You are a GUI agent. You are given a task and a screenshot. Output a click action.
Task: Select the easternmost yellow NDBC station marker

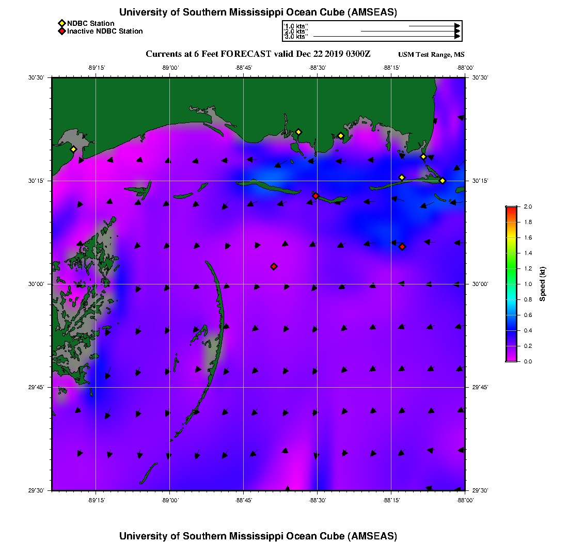443,180
